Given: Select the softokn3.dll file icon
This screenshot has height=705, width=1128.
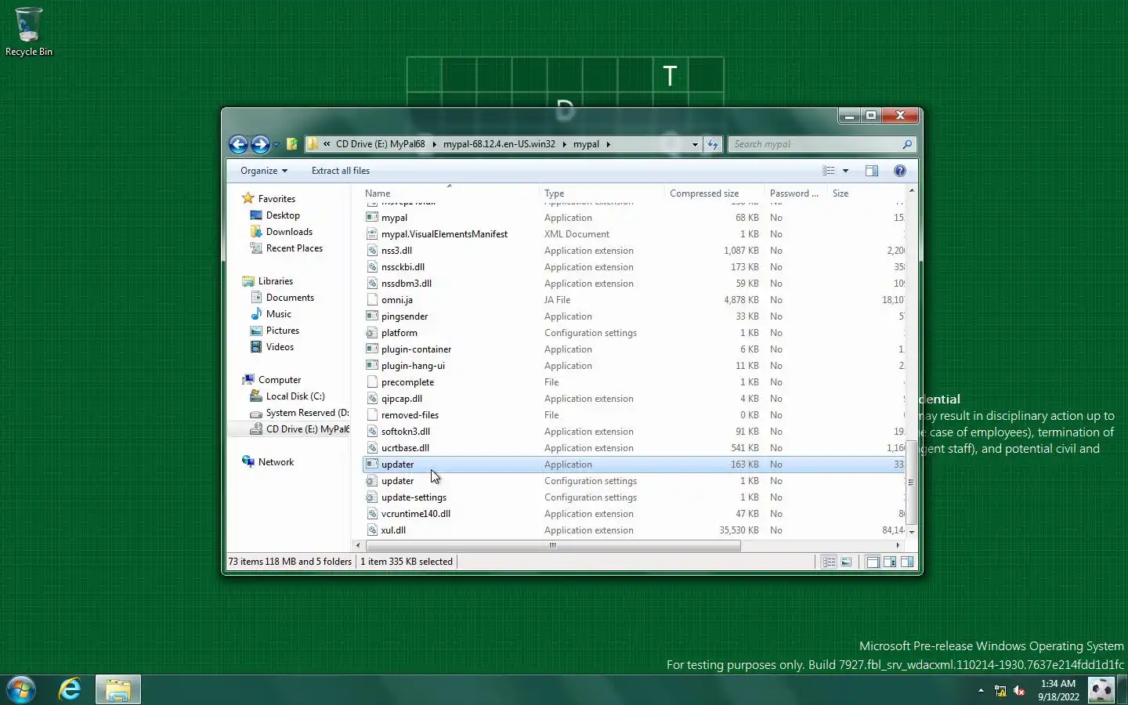Looking at the screenshot, I should tap(373, 432).
